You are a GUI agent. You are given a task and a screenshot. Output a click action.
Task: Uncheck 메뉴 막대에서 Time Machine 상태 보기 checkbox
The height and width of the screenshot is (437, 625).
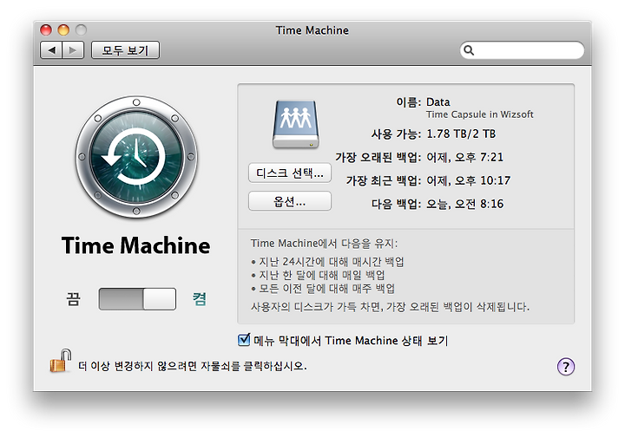(x=244, y=340)
